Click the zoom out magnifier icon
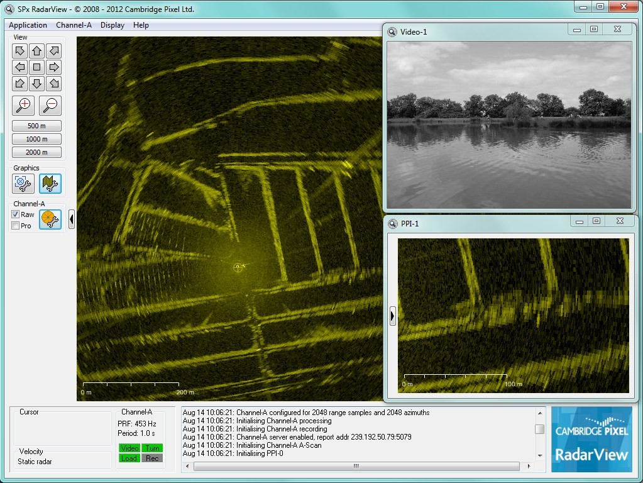Viewport: 643px width, 483px height. pyautogui.click(x=50, y=105)
